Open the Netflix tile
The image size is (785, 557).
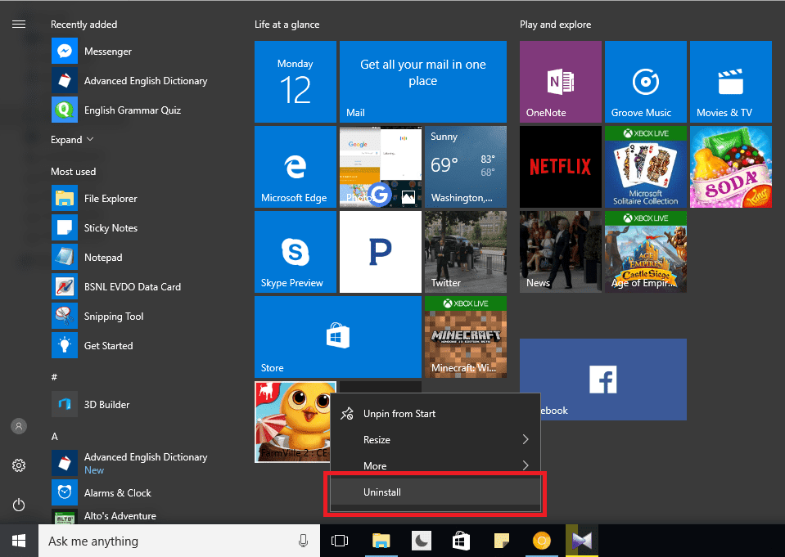coord(561,167)
